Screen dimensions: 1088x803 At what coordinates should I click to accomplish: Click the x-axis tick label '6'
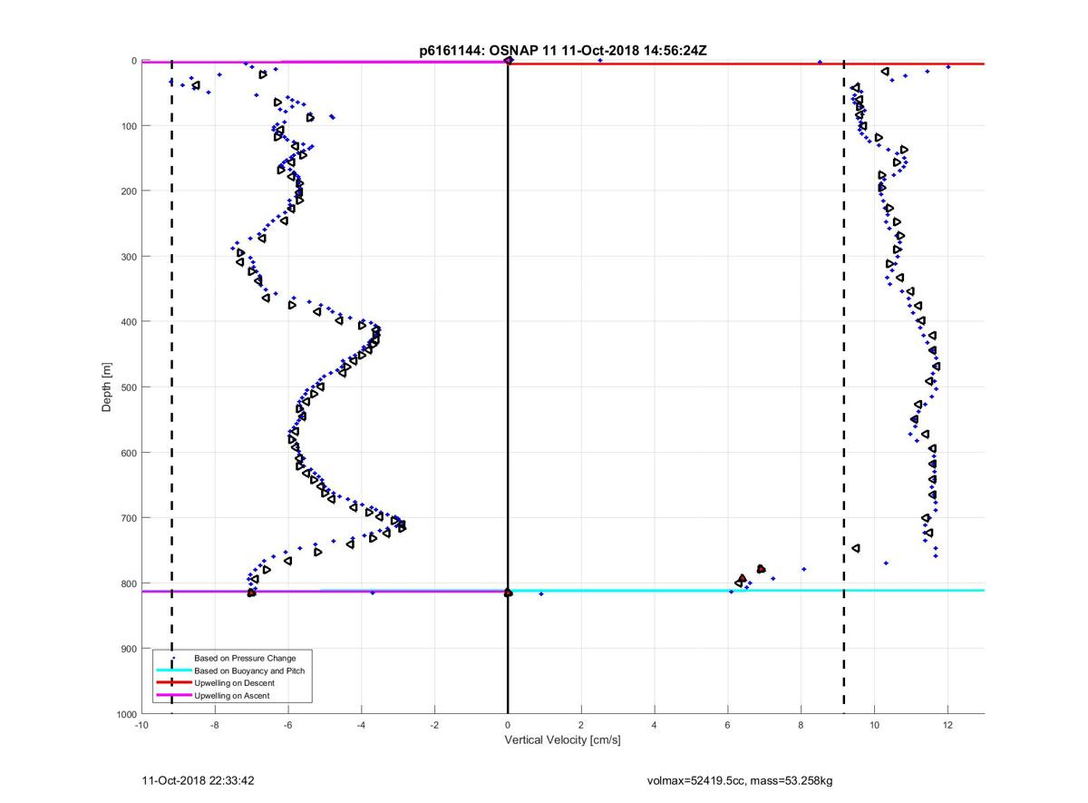pos(728,725)
